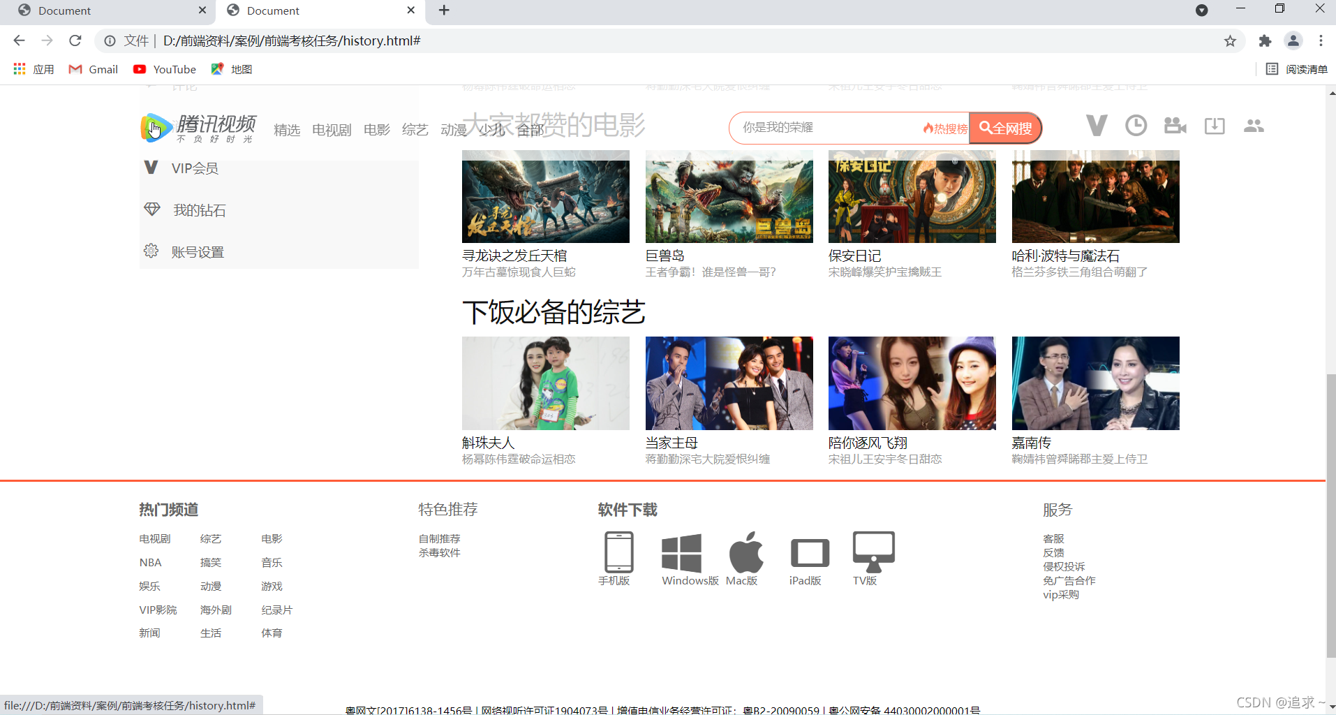Open 侵权投诉 service link

coord(1064,566)
